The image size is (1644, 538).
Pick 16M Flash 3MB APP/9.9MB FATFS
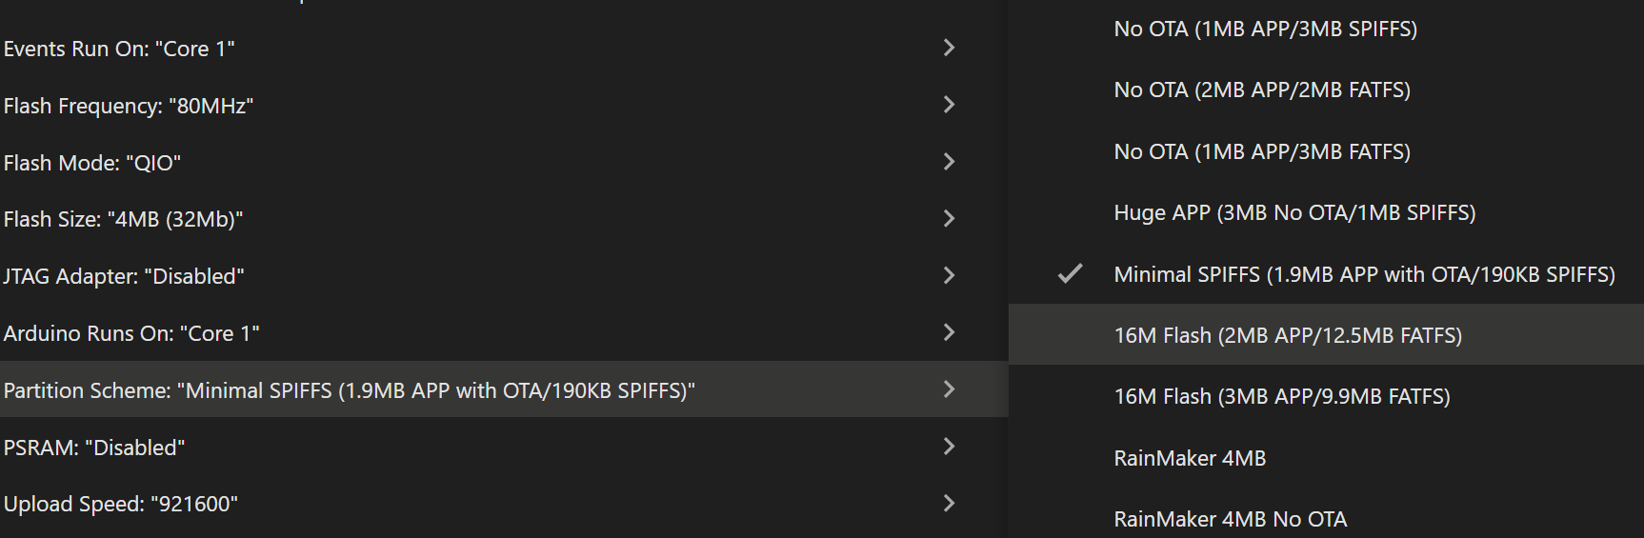coord(1282,396)
